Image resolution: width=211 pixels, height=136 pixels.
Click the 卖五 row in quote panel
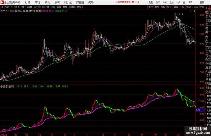tap(208, 16)
